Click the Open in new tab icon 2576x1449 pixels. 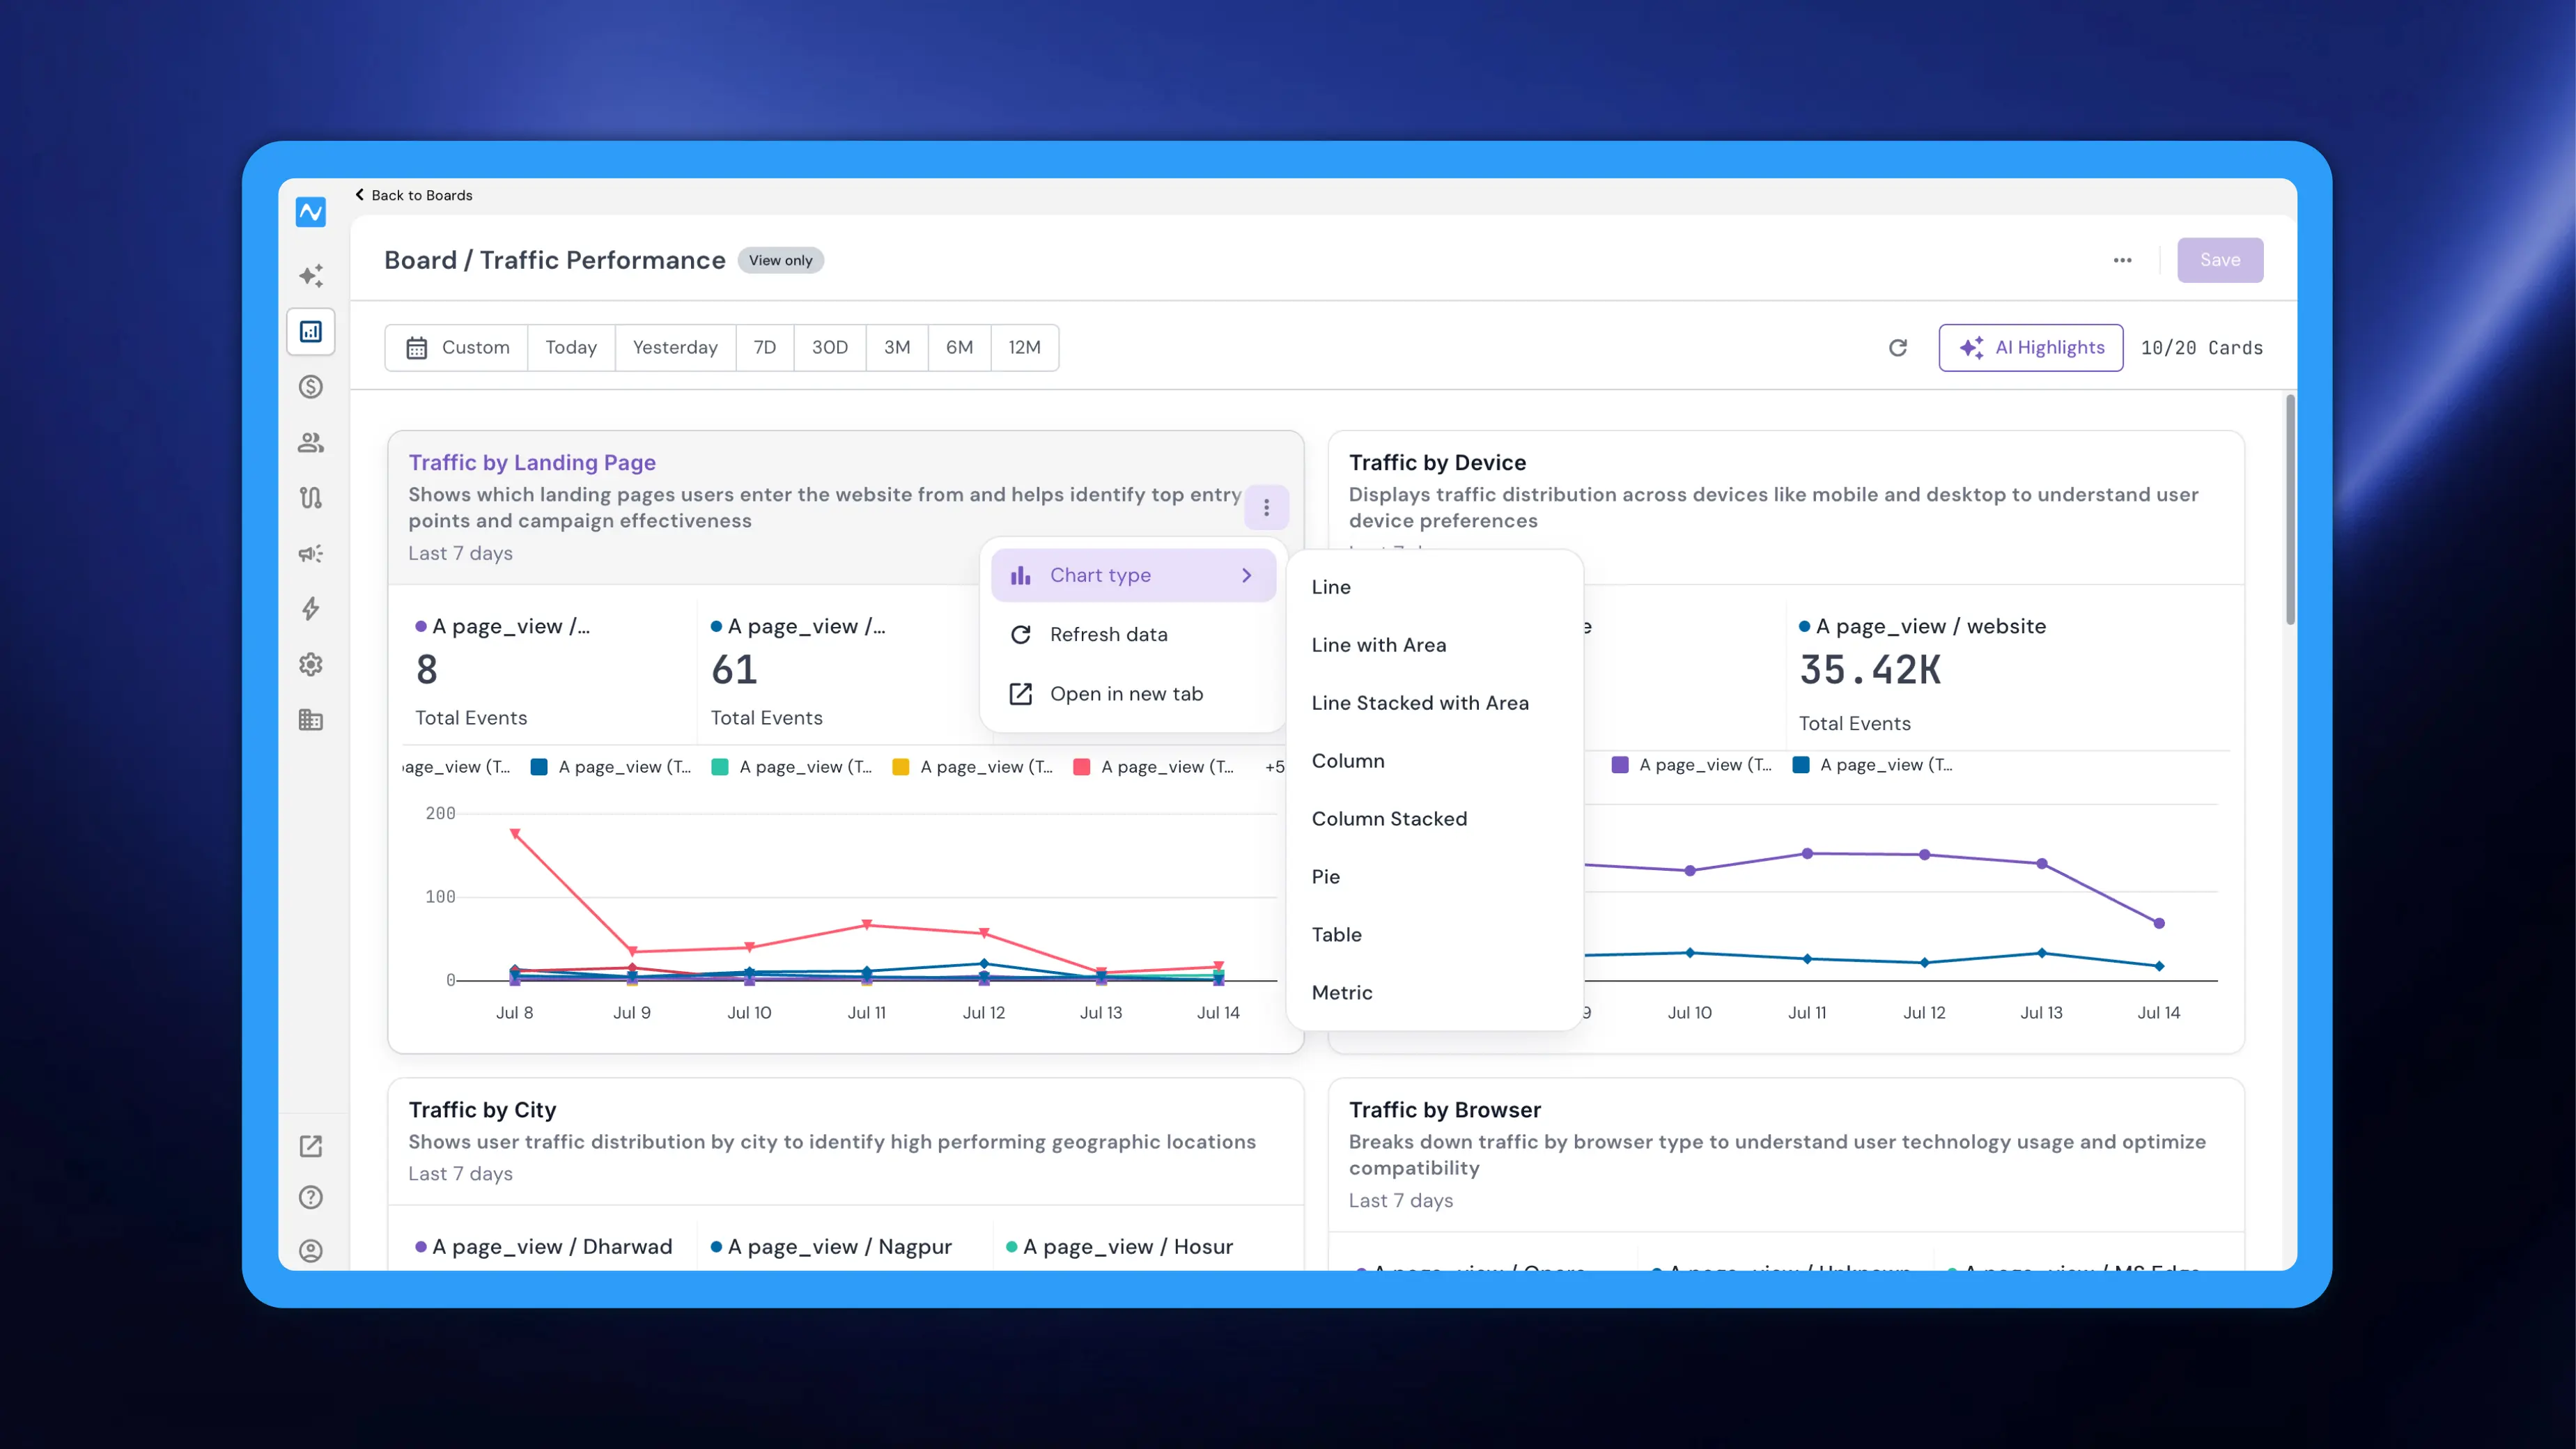(x=1020, y=694)
